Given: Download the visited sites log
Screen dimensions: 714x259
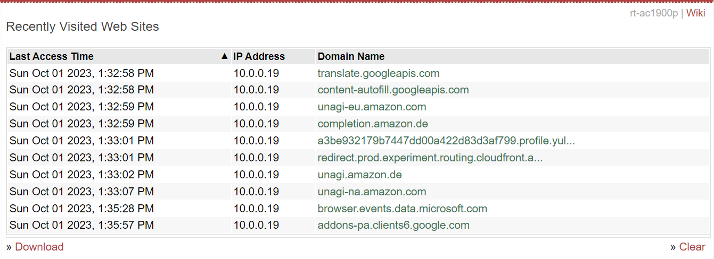Looking at the screenshot, I should tap(39, 247).
